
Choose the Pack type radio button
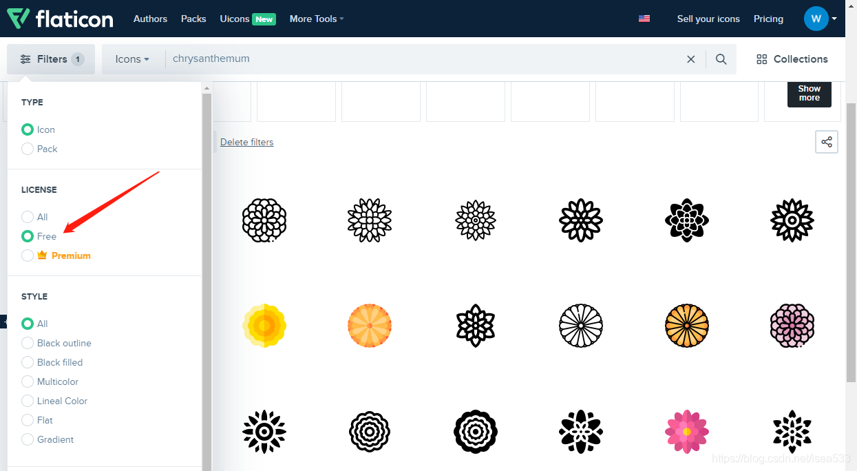[x=28, y=149]
